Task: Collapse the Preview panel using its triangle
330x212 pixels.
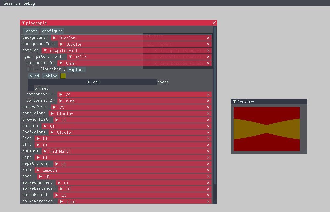Action: [234, 102]
